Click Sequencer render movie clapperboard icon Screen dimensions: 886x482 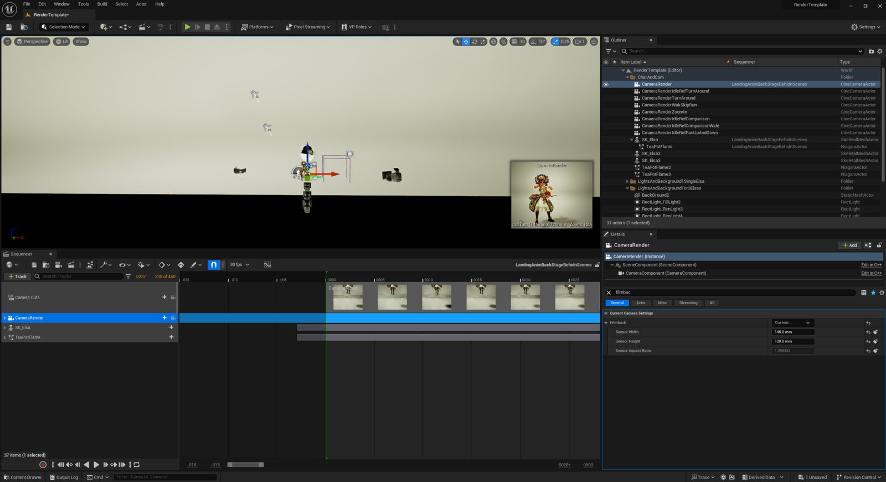(x=71, y=265)
